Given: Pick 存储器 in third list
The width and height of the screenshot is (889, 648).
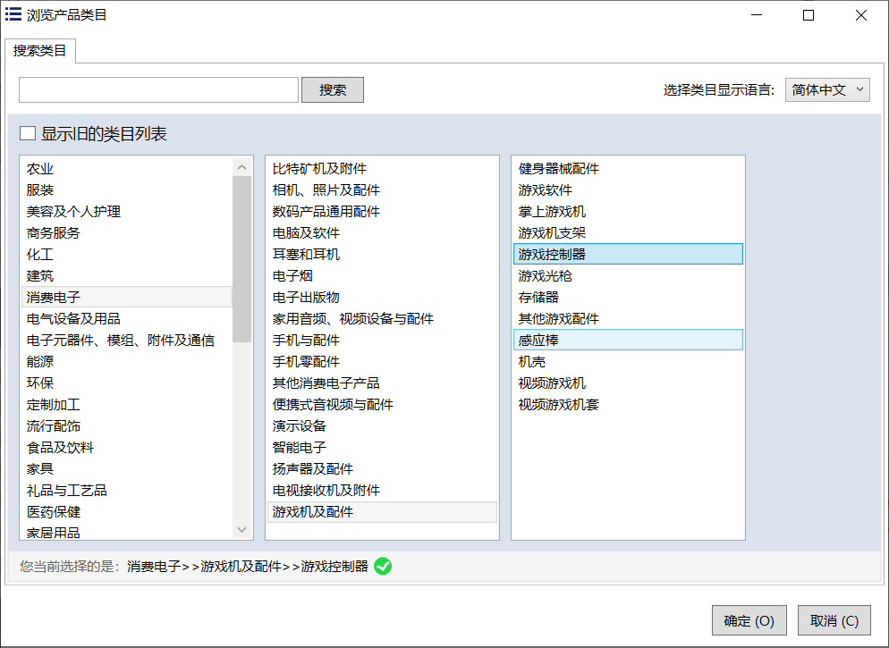Looking at the screenshot, I should [628, 298].
